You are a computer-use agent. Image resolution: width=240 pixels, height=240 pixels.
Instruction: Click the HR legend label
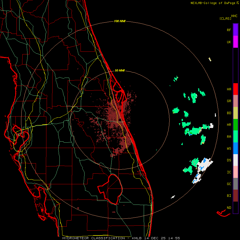(229, 125)
